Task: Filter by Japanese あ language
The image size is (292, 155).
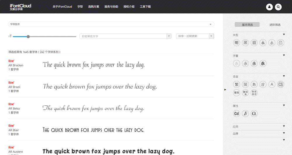Action: pos(254,84)
